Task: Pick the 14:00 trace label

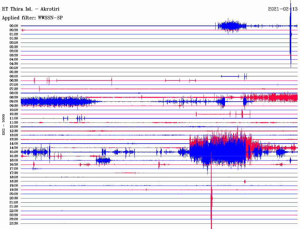Action: click(14, 144)
